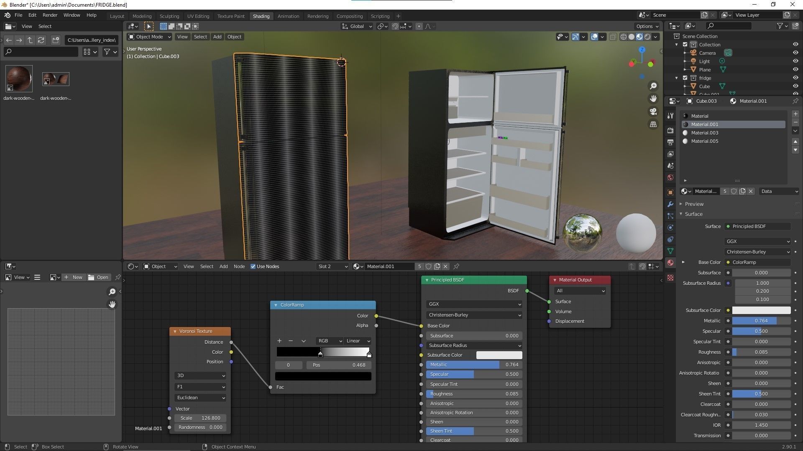The image size is (803, 451).
Task: Open the Material Properties tab
Action: [x=670, y=262]
